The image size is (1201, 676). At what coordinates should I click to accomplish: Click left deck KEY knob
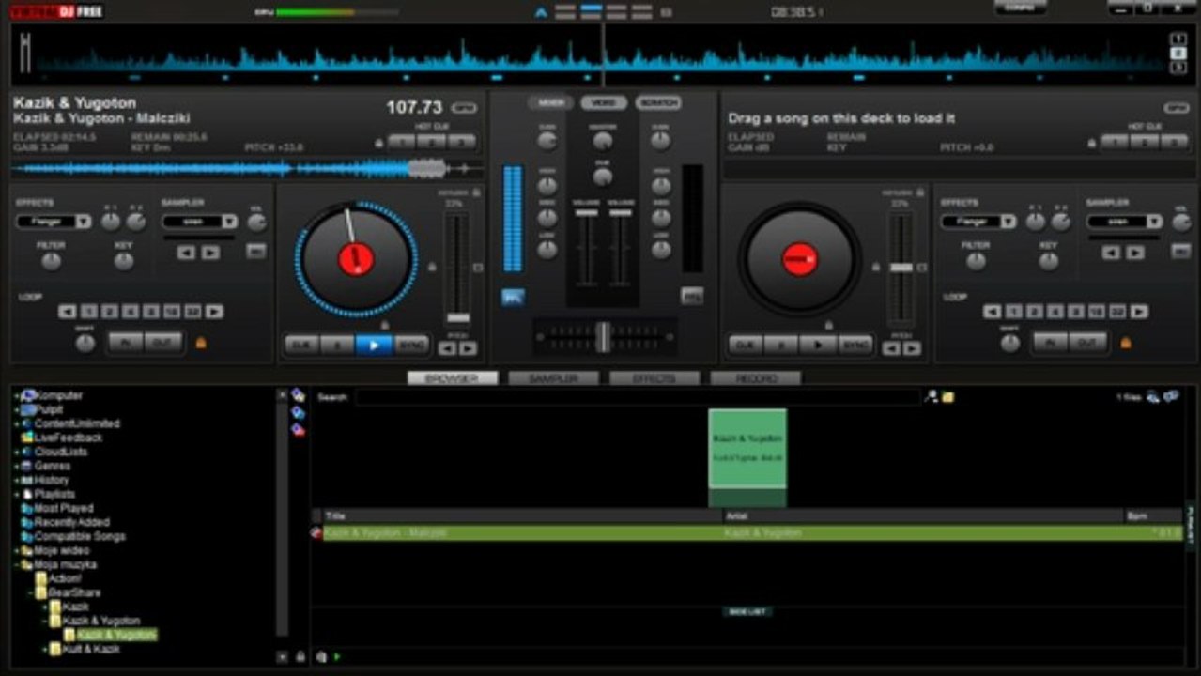click(x=124, y=262)
